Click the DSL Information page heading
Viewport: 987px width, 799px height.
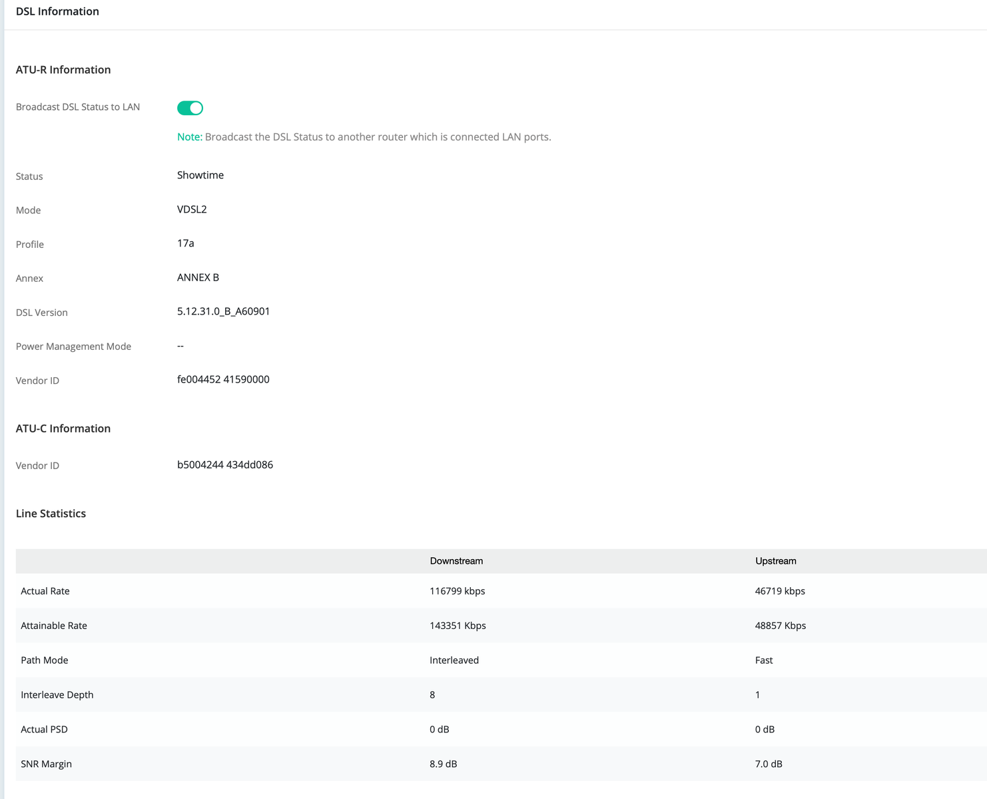coord(57,11)
